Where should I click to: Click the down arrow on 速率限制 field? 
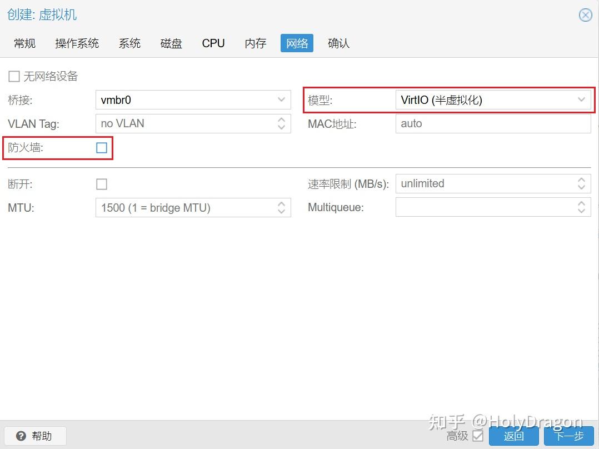point(581,187)
